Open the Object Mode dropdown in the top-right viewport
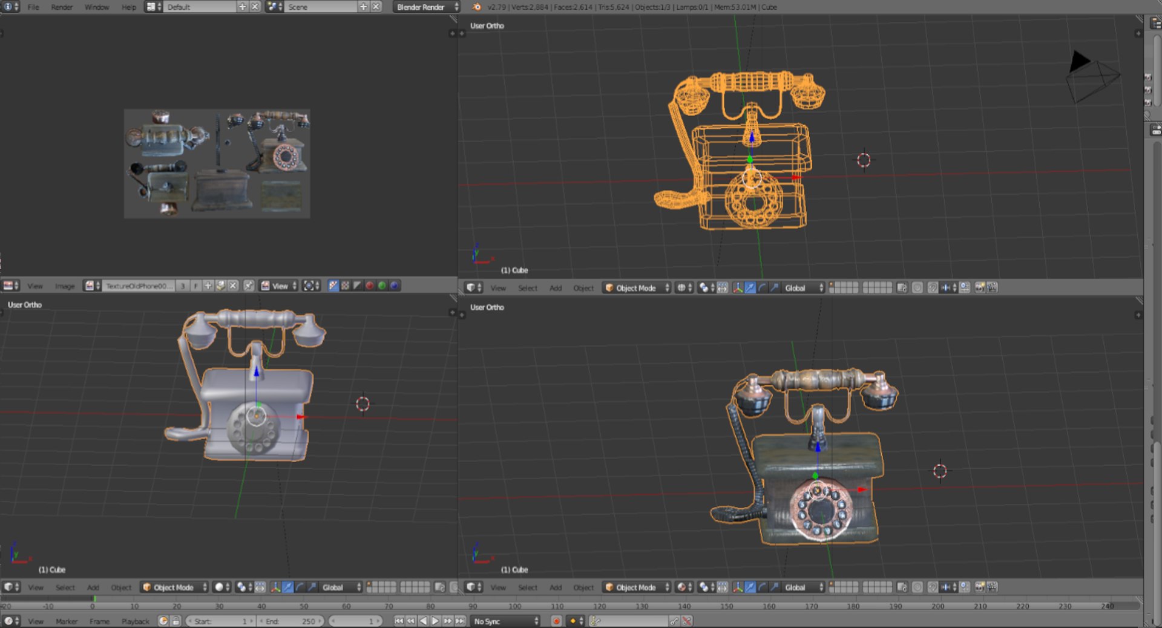Screen dimensions: 1162x628 coord(637,288)
